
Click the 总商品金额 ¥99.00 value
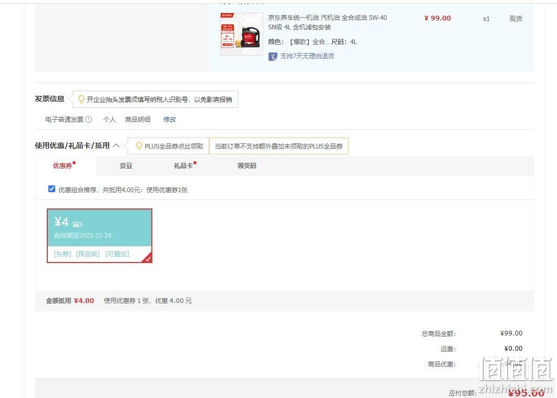[511, 333]
